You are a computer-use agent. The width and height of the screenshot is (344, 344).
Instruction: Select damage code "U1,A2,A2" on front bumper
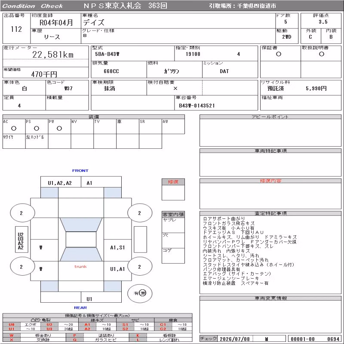(x=60, y=183)
